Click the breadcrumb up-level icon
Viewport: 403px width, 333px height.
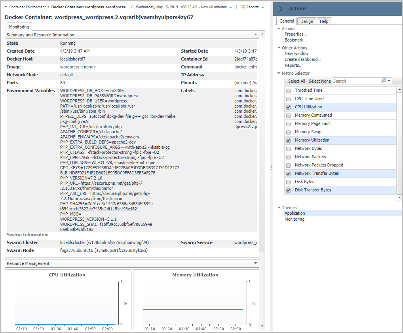(6, 7)
